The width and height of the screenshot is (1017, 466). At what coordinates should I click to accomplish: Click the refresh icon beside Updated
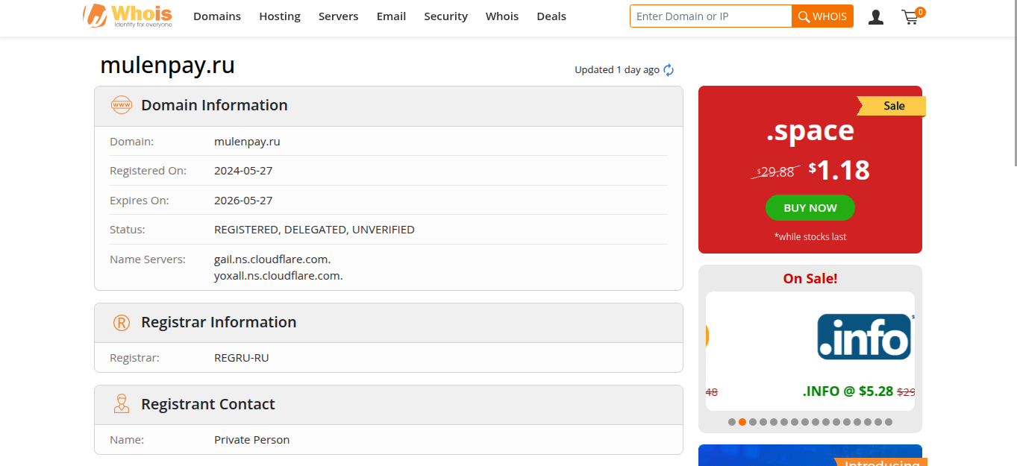click(669, 70)
